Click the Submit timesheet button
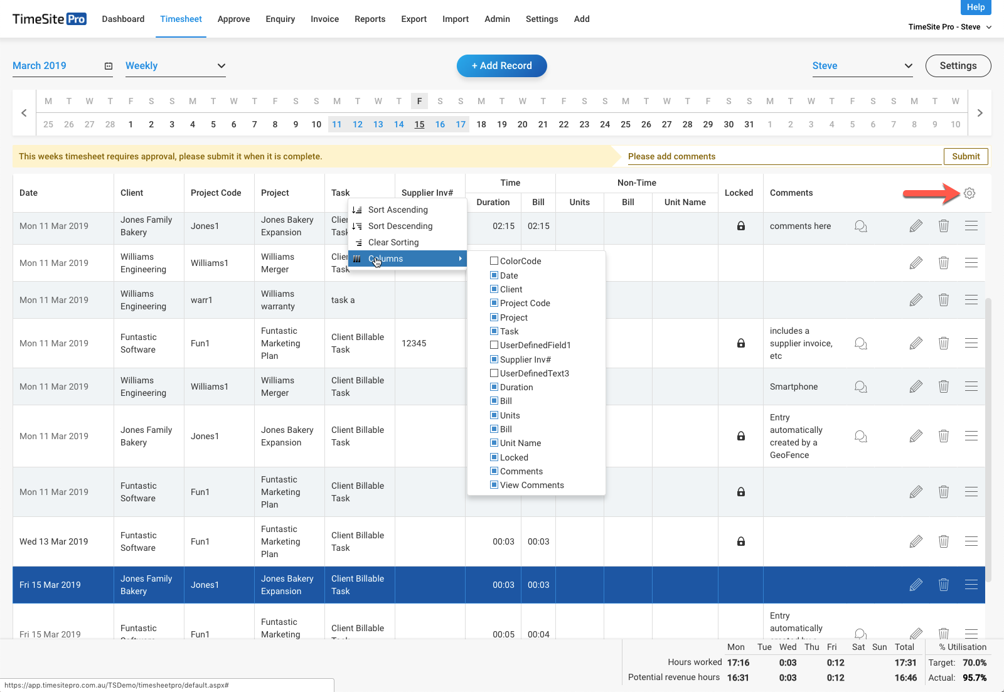 point(966,156)
